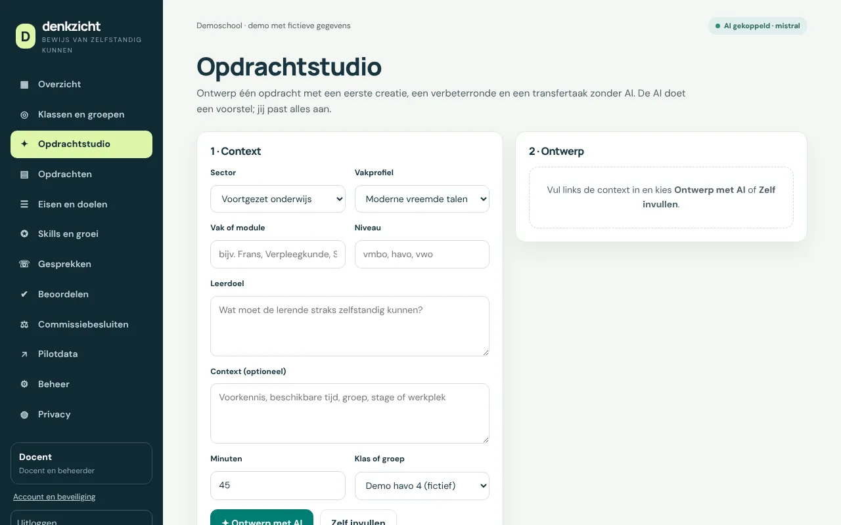Click the green AI status dot
Image resolution: width=841 pixels, height=525 pixels.
[x=717, y=26]
